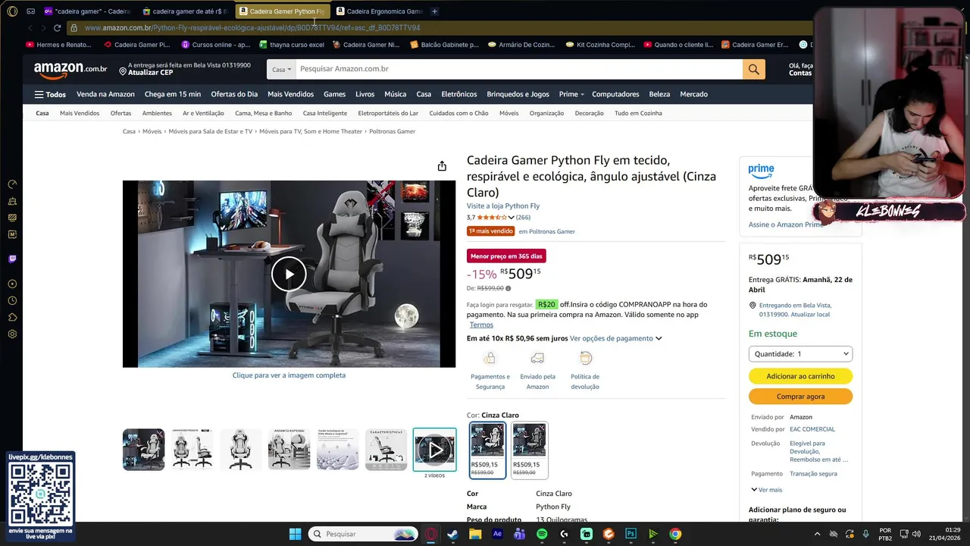Switch to "cadeira gamer" - Cadeira tab

tap(87, 11)
